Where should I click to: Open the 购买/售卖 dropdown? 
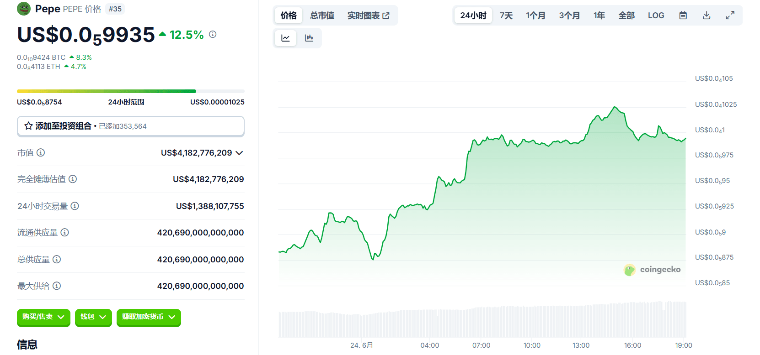[x=43, y=317]
